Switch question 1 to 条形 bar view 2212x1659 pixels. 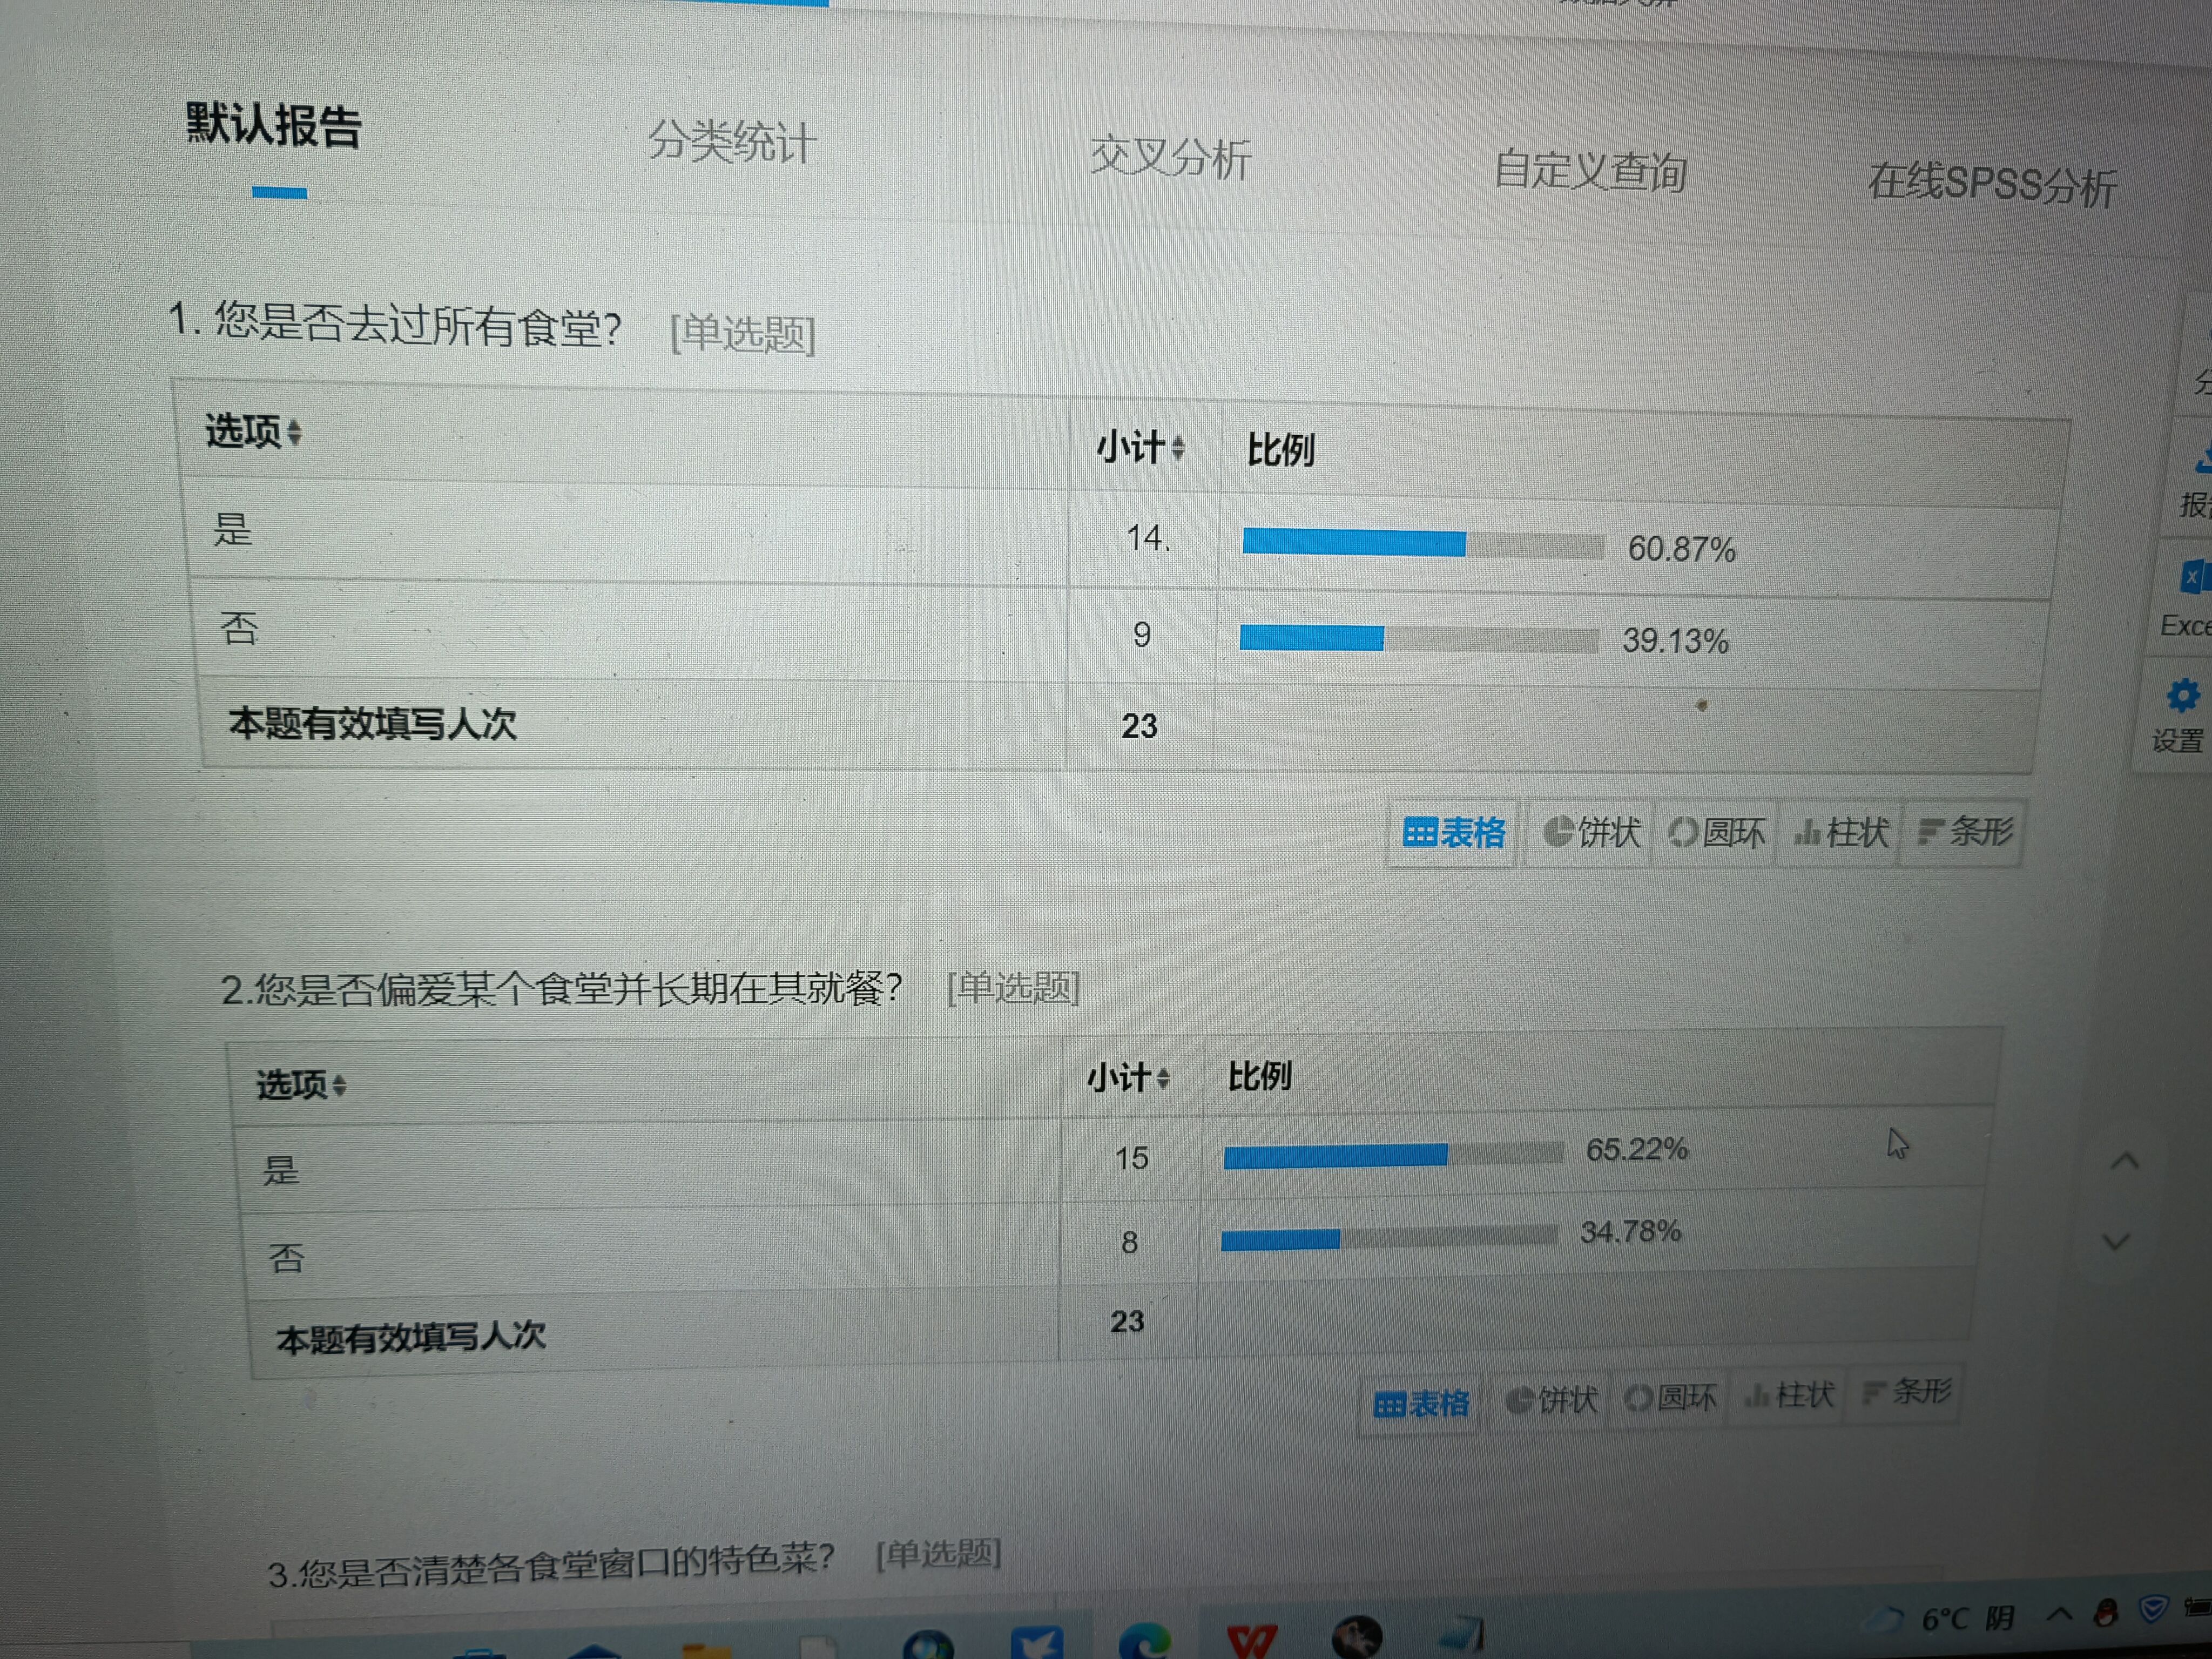pos(1965,831)
